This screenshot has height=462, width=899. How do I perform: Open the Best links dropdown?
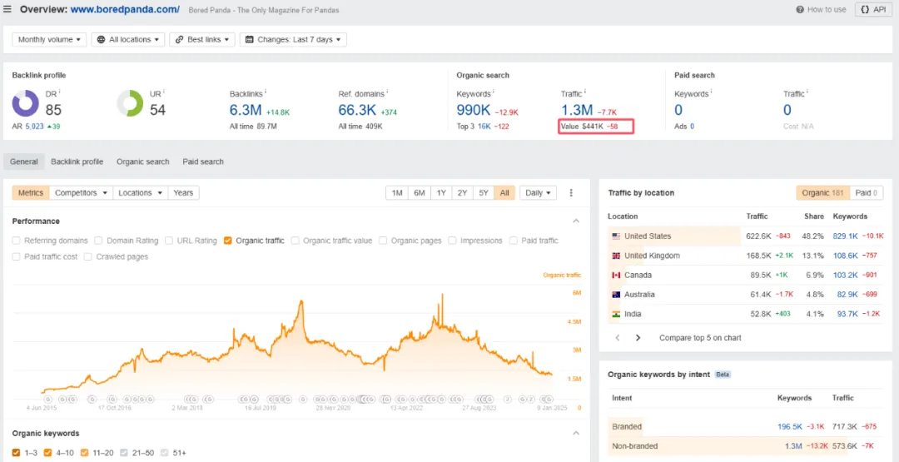point(201,40)
